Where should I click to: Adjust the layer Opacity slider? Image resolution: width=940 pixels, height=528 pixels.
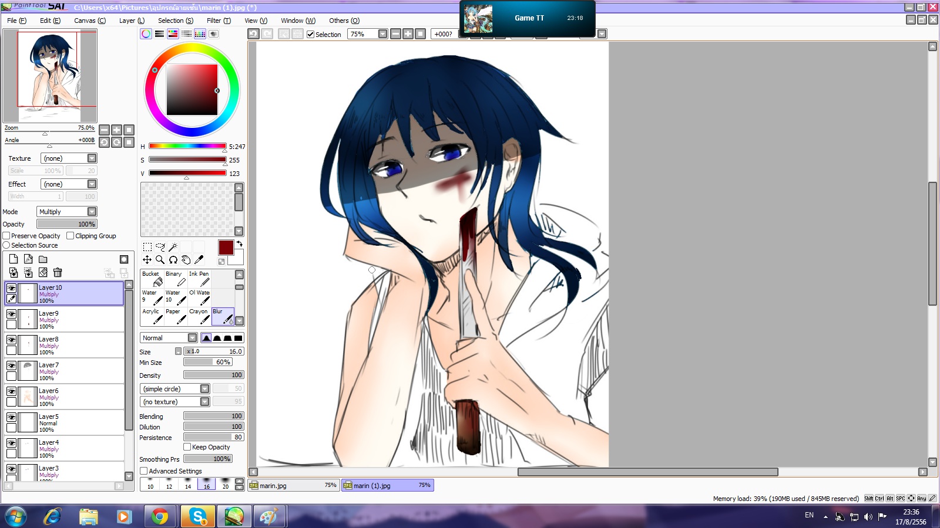66,224
